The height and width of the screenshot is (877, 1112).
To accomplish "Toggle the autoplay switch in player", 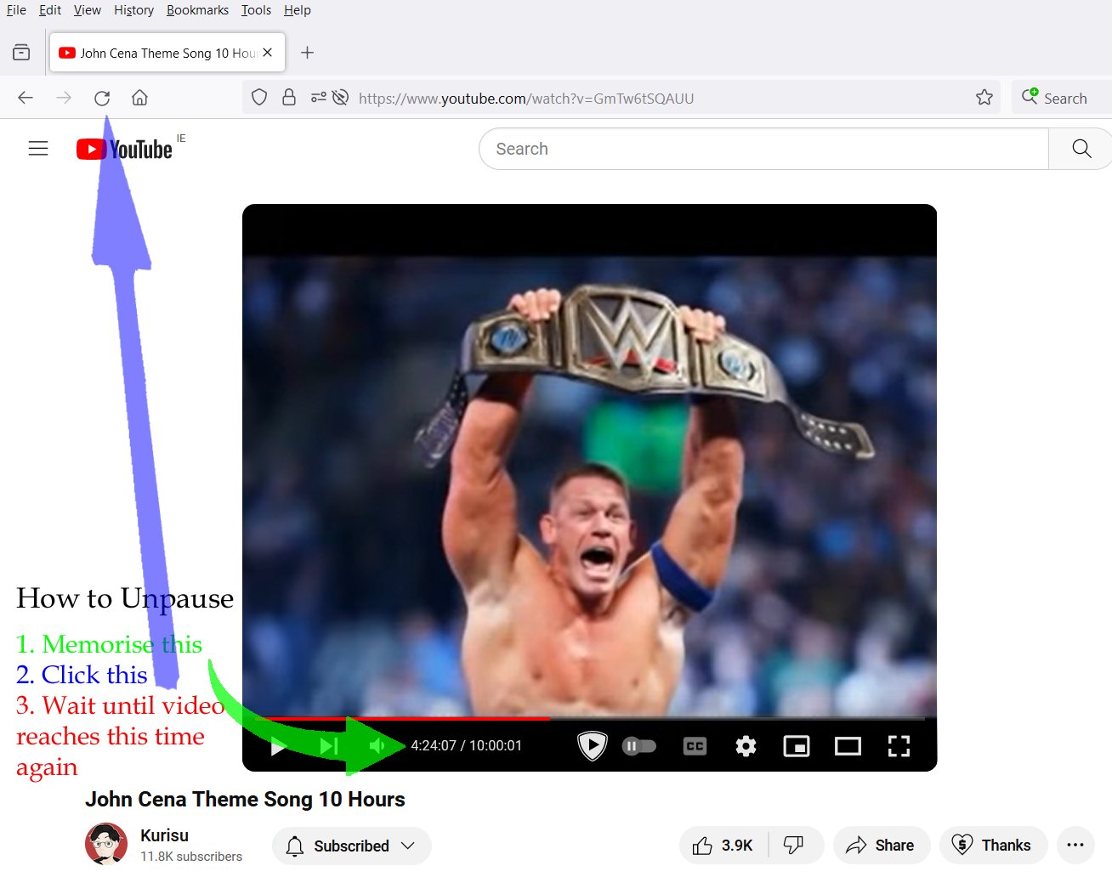I will (x=639, y=746).
